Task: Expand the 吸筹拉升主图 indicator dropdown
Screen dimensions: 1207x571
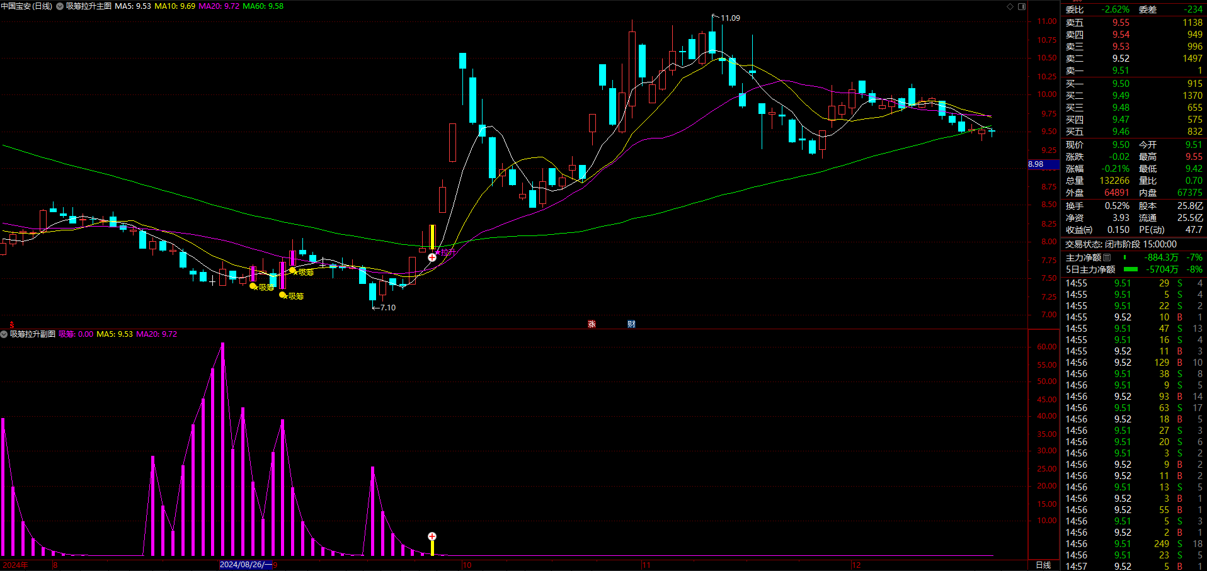Action: coord(60,6)
